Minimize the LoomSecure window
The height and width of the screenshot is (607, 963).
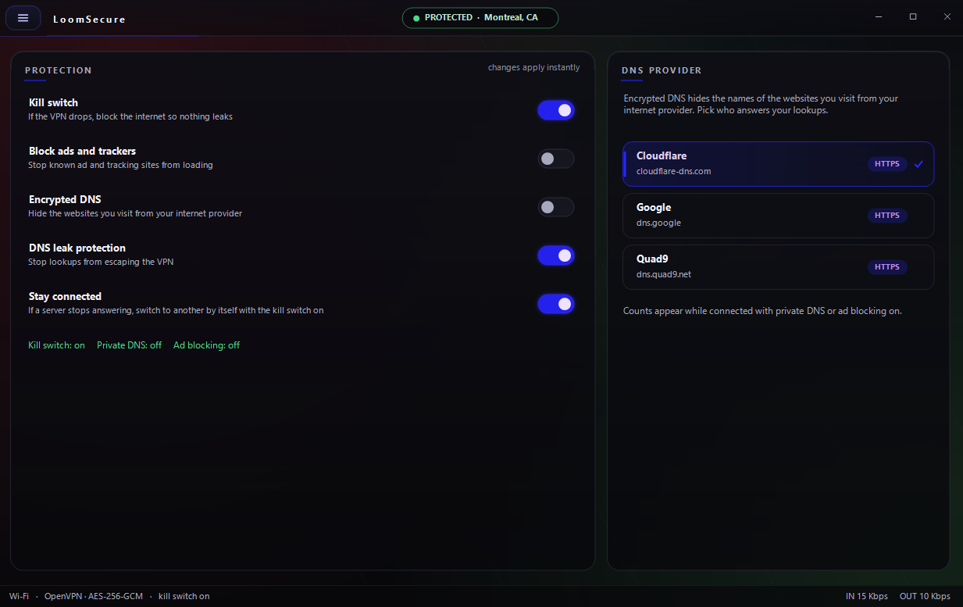pyautogui.click(x=879, y=17)
